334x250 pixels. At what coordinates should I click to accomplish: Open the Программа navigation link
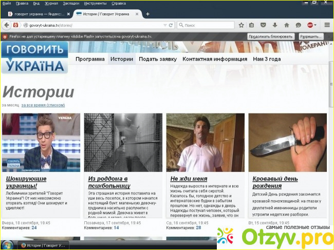(x=90, y=59)
